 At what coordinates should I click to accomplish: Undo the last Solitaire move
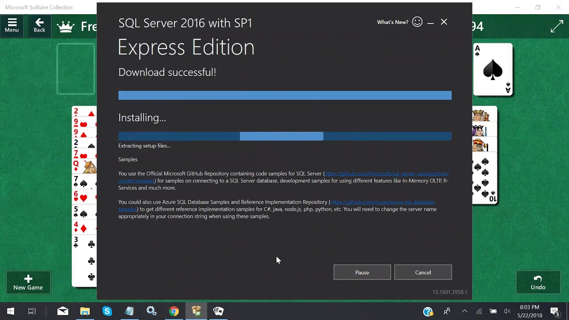[x=538, y=282]
